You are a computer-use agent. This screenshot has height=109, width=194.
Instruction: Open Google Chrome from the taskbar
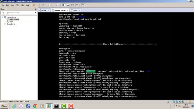click(35, 106)
